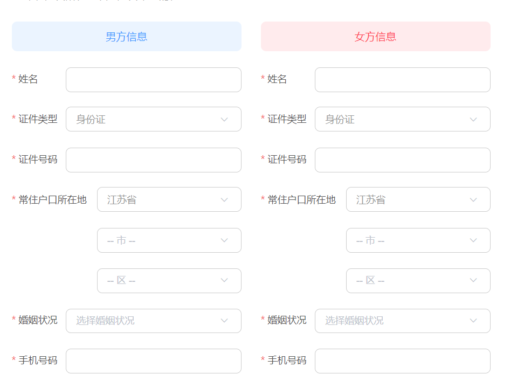The width and height of the screenshot is (524, 388).
Task: Click the male 姓名 input field
Action: tap(154, 80)
